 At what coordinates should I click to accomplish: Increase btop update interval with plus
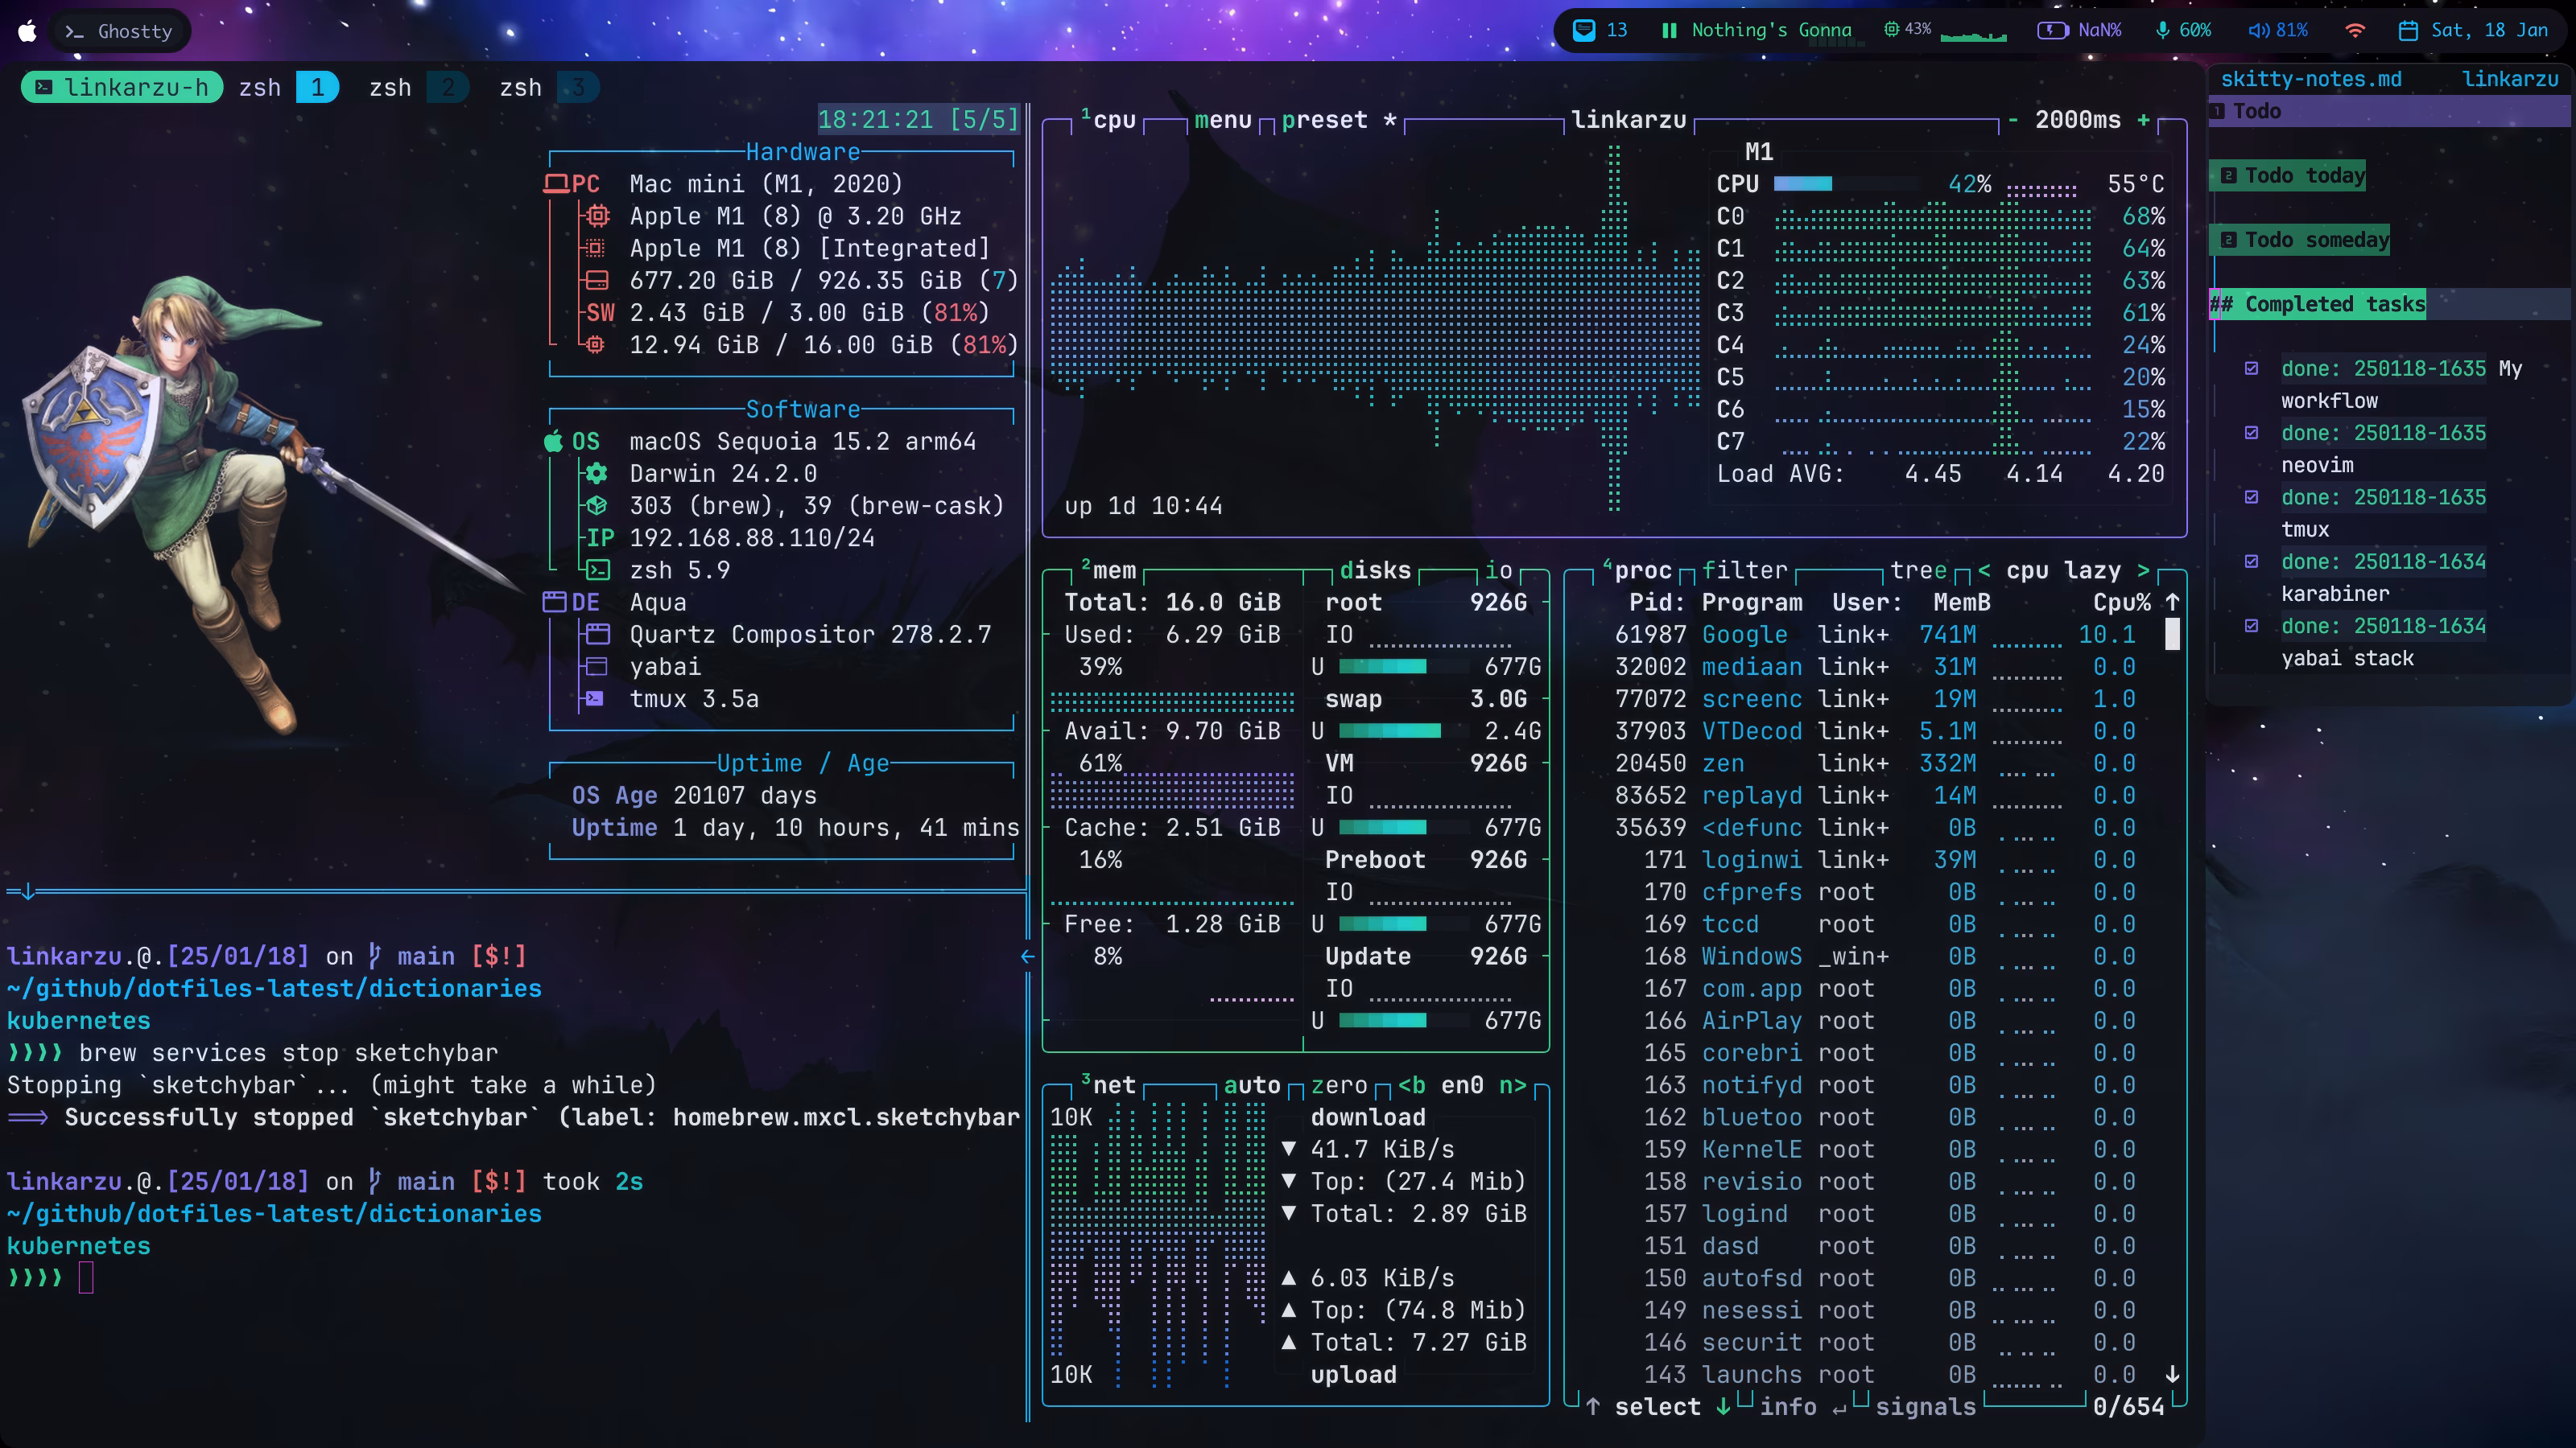pos(2144,120)
